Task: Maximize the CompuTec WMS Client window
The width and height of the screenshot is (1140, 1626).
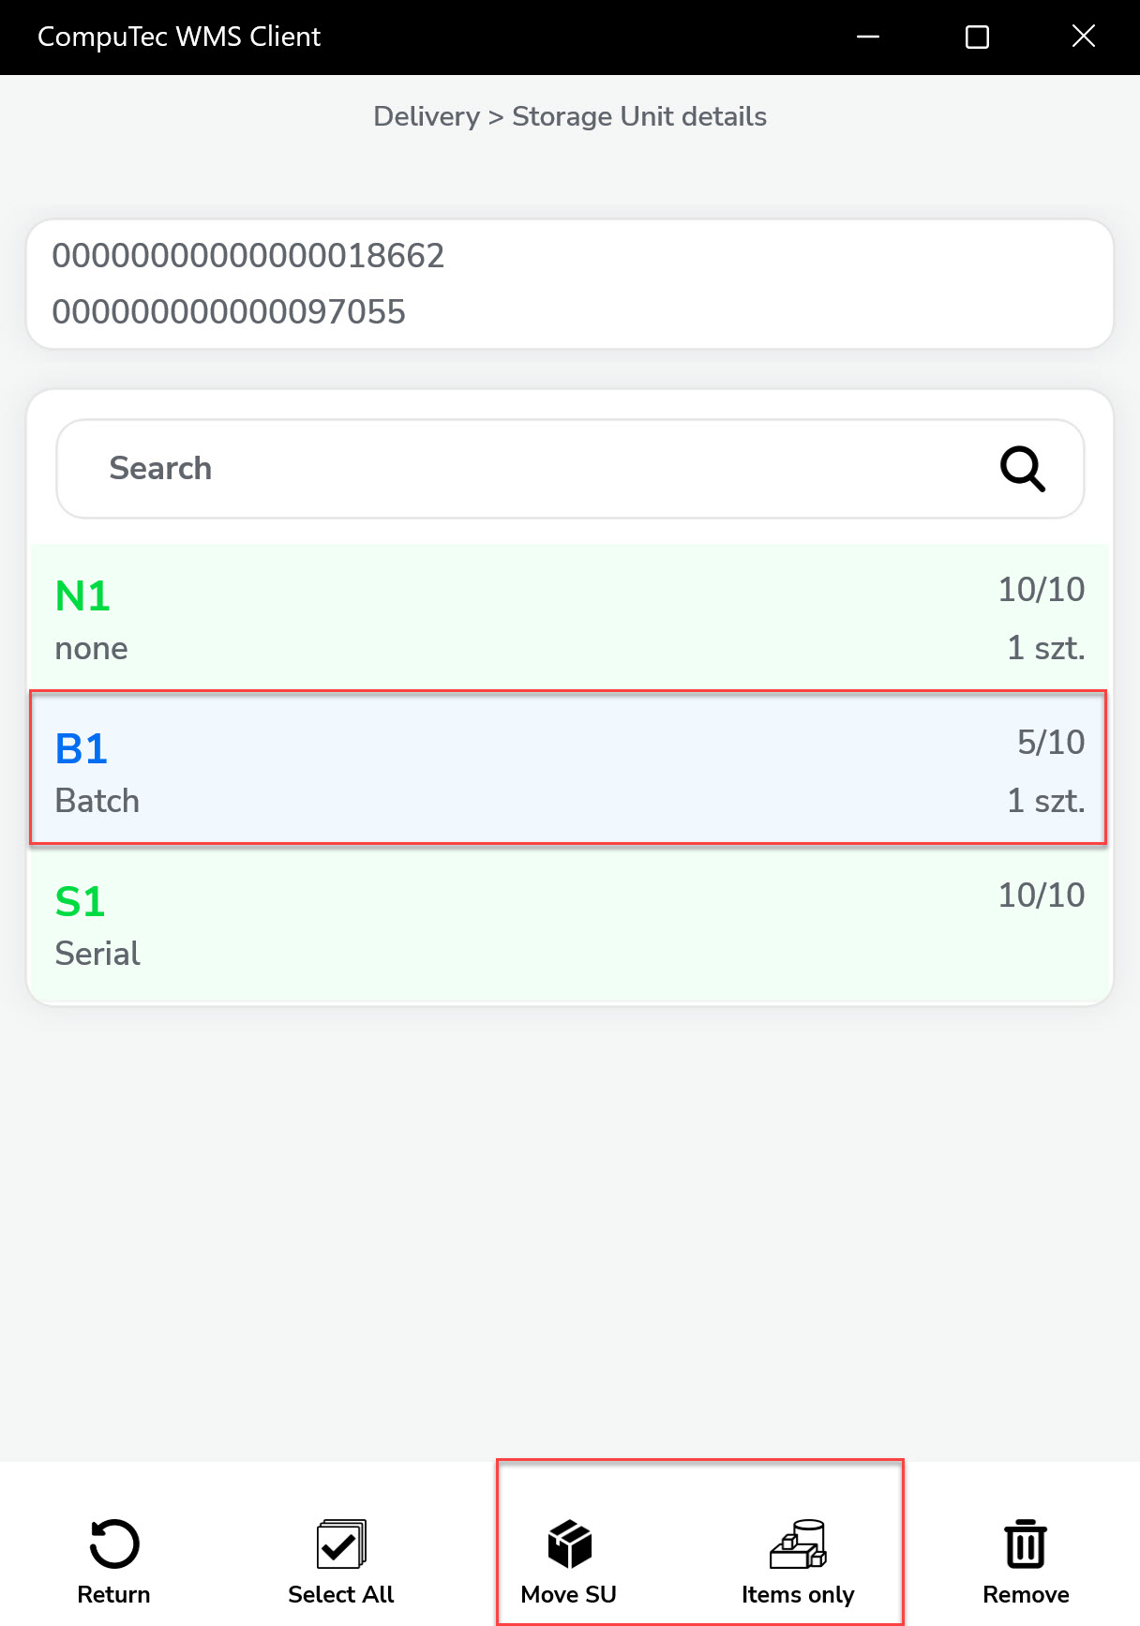Action: click(977, 37)
